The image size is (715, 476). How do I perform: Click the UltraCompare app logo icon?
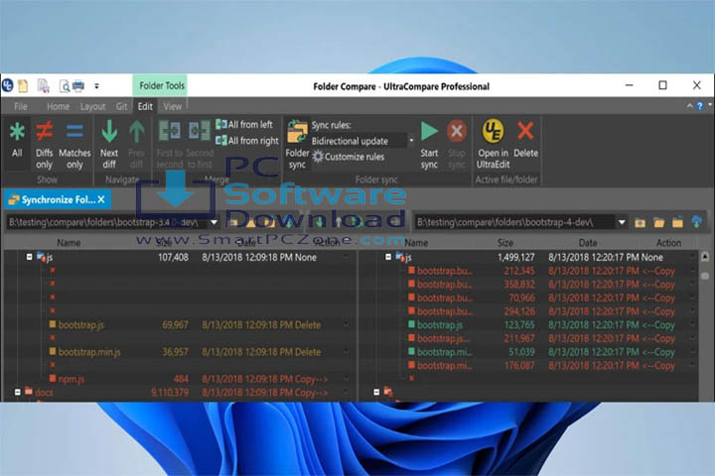pyautogui.click(x=8, y=85)
